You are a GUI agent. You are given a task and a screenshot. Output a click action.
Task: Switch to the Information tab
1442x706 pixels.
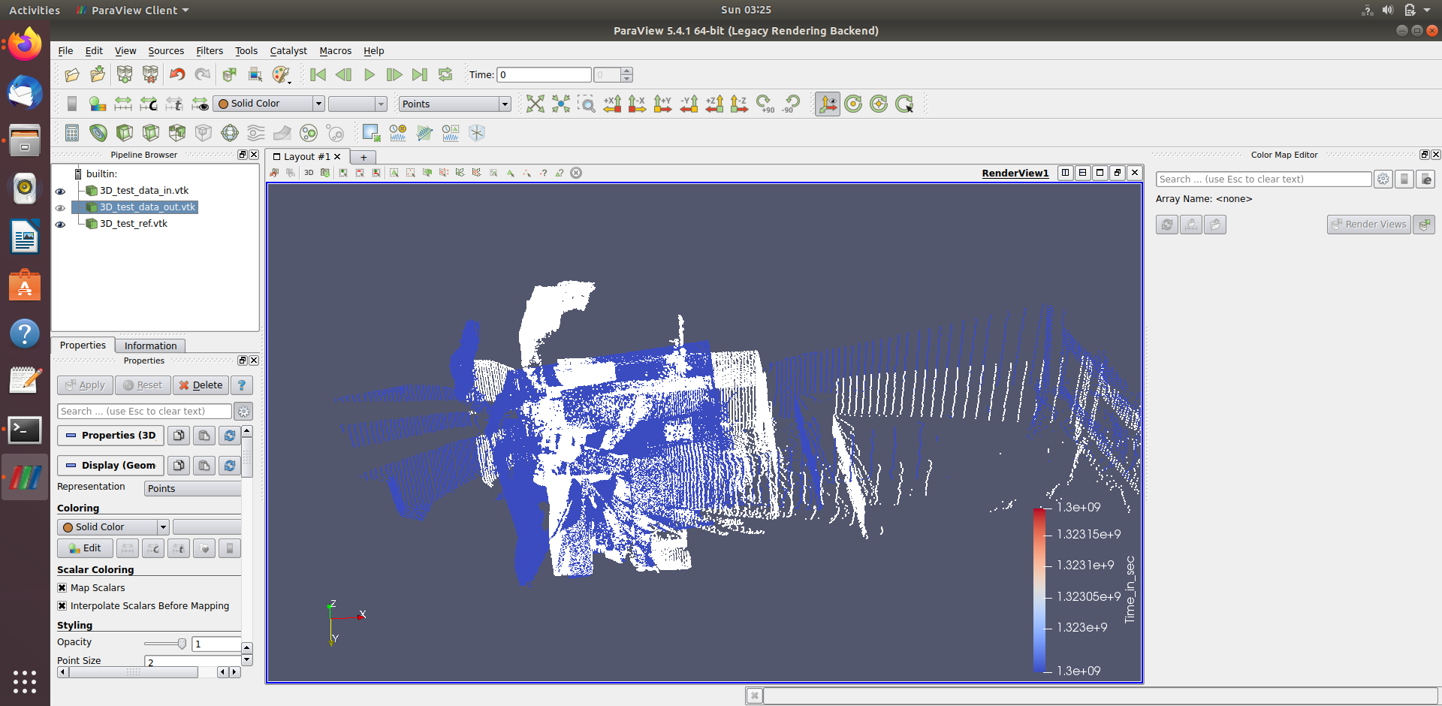click(149, 345)
